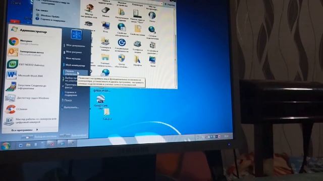The height and width of the screenshot is (181, 323).
Task: Expand Все программы list
Action: 25,130
